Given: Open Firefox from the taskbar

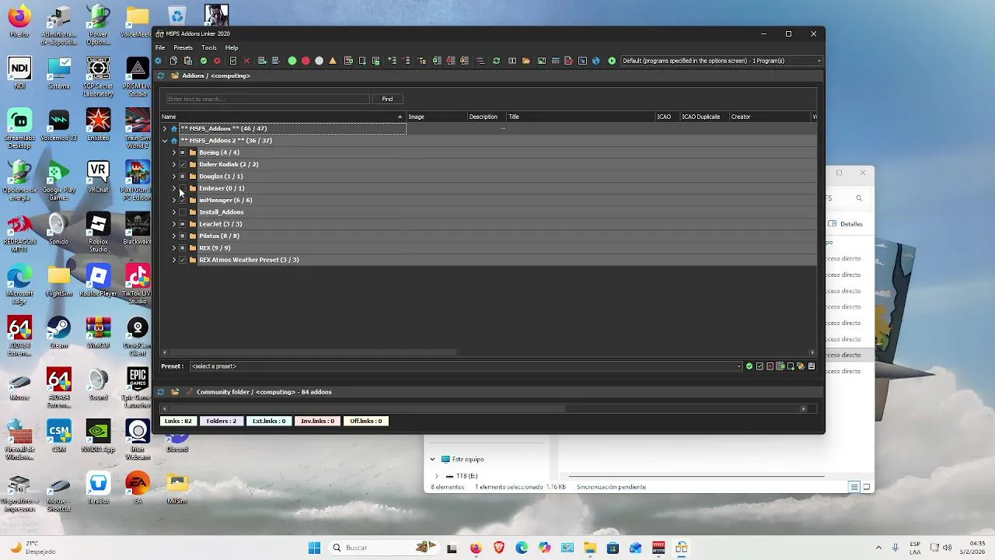Looking at the screenshot, I should pos(476,548).
